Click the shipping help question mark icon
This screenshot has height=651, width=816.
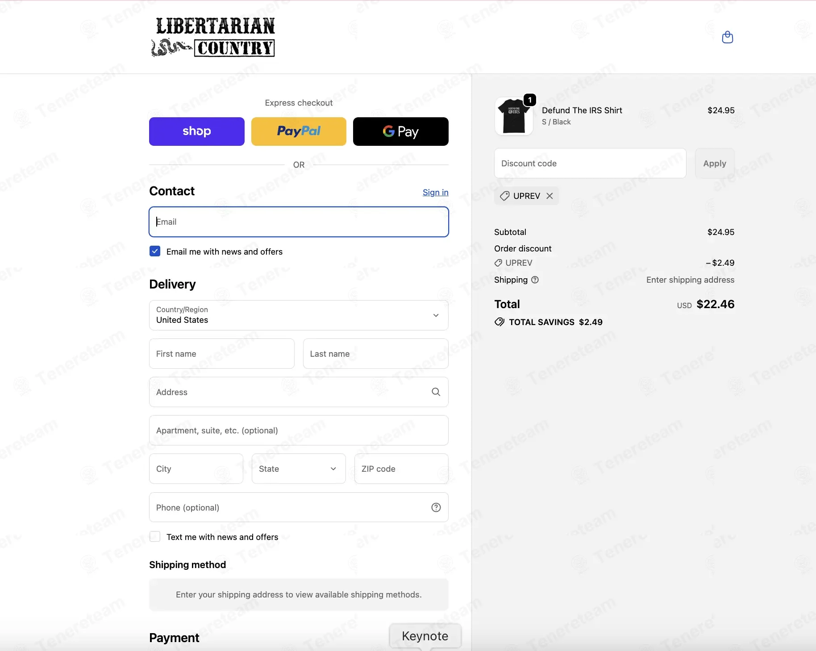click(x=535, y=280)
